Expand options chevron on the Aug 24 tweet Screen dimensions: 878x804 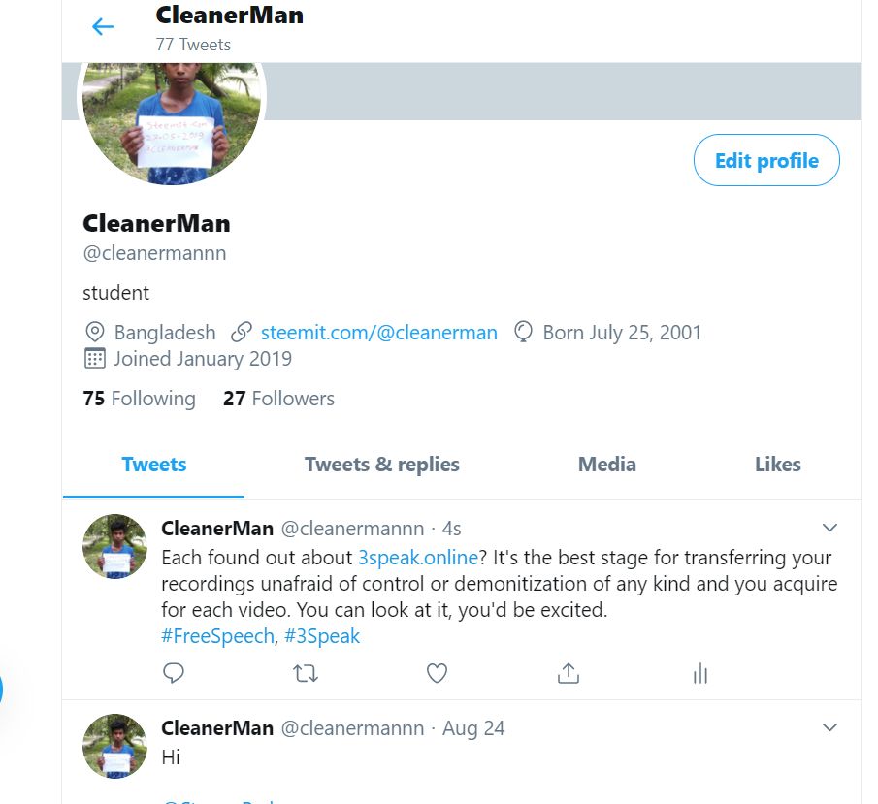pos(829,727)
